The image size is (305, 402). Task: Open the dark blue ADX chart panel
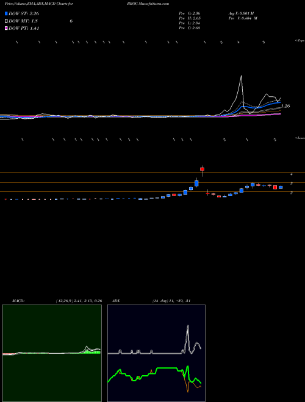click(156, 353)
